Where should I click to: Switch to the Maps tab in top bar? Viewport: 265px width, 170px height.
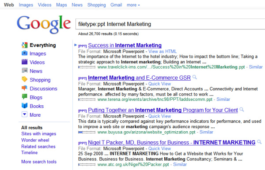(x=61, y=5)
